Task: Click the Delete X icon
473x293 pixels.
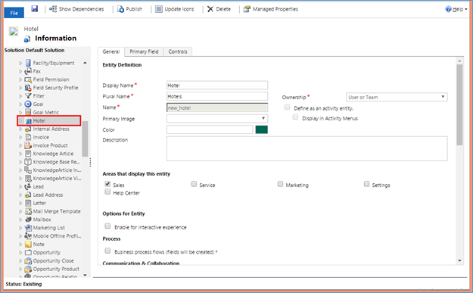Action: click(x=210, y=9)
